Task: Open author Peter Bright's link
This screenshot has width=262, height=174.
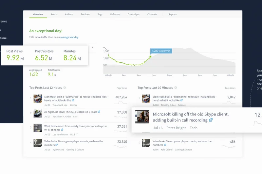Action: click(176, 128)
